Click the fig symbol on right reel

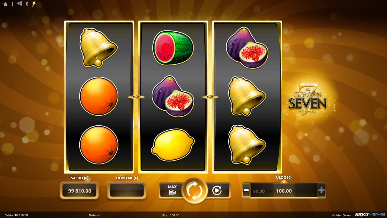pos(247,48)
